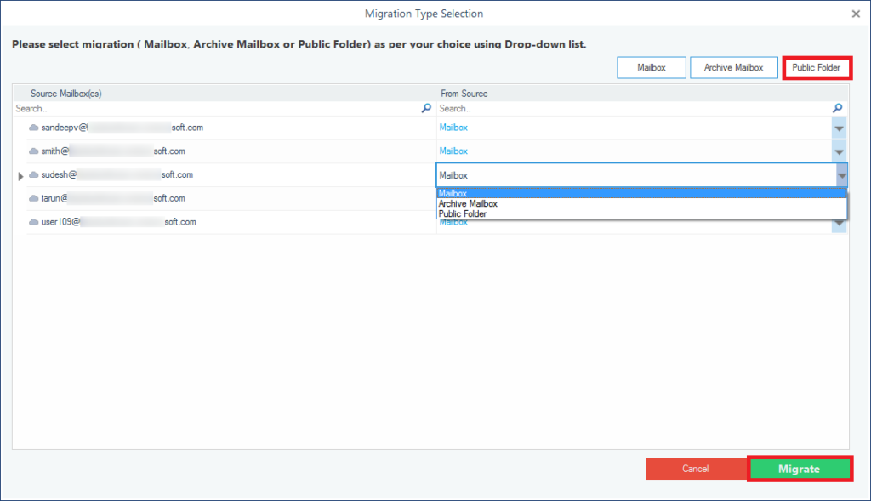
Task: Choose Mailbox in the open dropdown list
Action: coord(641,193)
